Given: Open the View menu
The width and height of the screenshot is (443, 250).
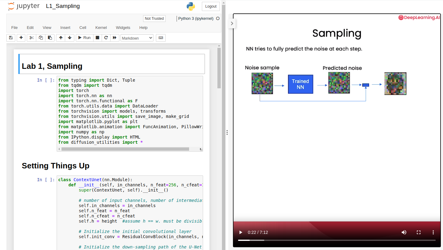Looking at the screenshot, I should [x=47, y=27].
